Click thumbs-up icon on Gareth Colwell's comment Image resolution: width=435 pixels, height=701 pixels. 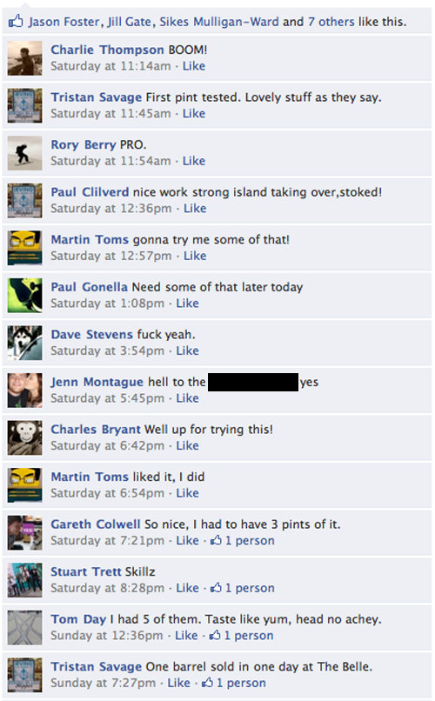pyautogui.click(x=217, y=540)
